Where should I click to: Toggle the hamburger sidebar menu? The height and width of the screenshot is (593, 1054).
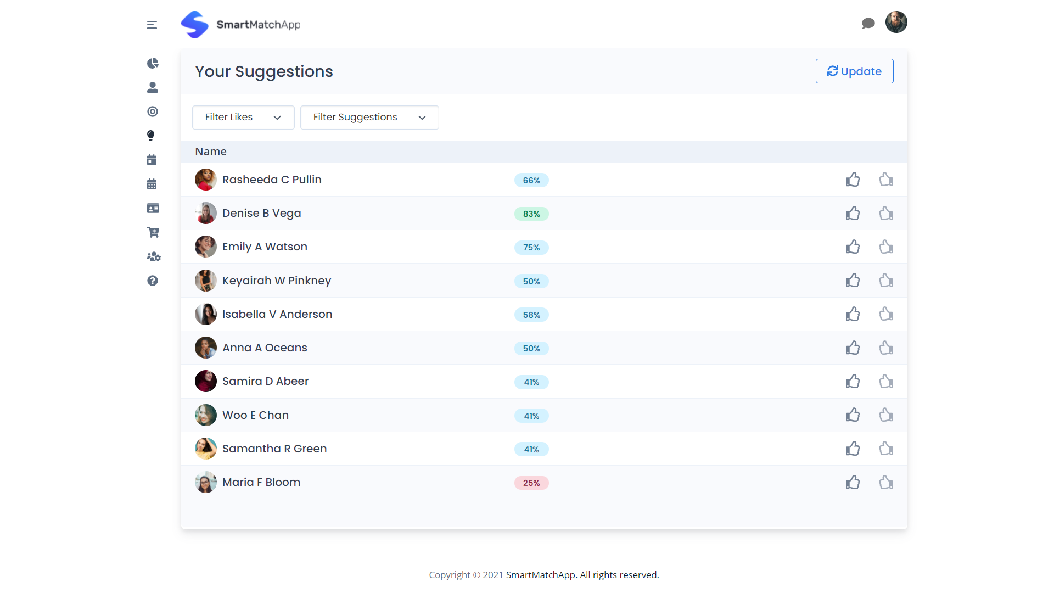point(152,25)
